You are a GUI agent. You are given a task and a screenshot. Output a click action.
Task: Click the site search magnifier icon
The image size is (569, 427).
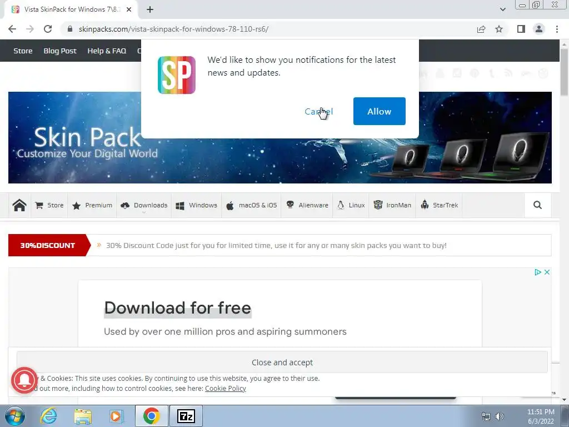537,205
